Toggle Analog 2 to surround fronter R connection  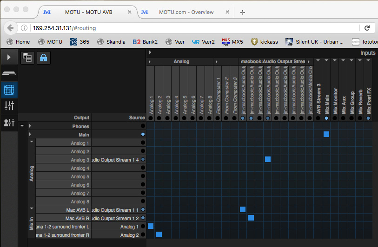coord(159,234)
